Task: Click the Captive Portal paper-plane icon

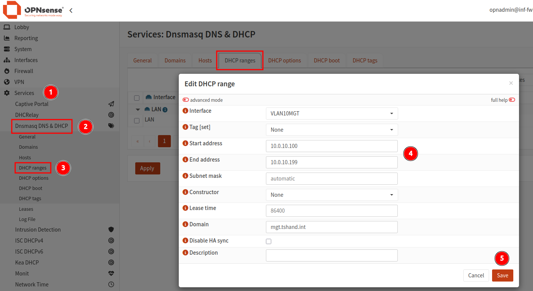Action: 111,104
